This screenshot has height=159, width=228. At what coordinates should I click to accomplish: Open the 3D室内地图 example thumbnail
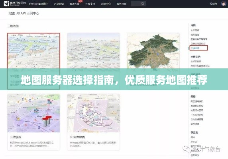click(x=94, y=113)
